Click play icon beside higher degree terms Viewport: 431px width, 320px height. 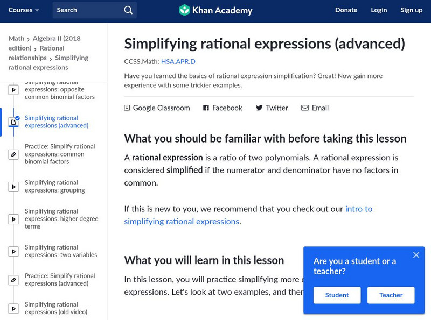13,219
